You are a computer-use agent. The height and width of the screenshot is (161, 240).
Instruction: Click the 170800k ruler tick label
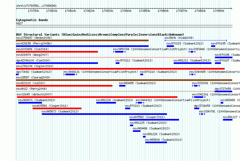tap(52, 11)
